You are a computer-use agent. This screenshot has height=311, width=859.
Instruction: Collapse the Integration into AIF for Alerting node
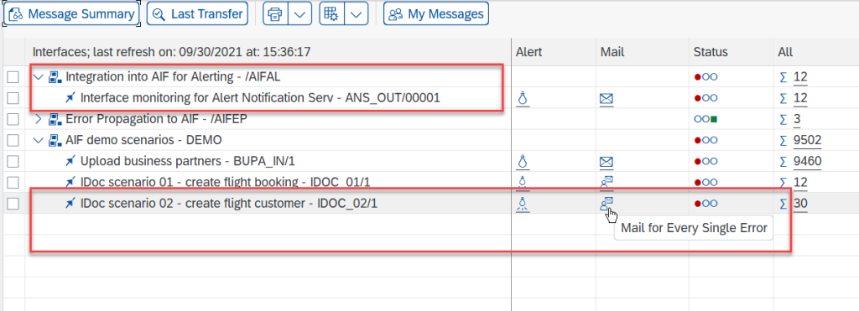38,77
